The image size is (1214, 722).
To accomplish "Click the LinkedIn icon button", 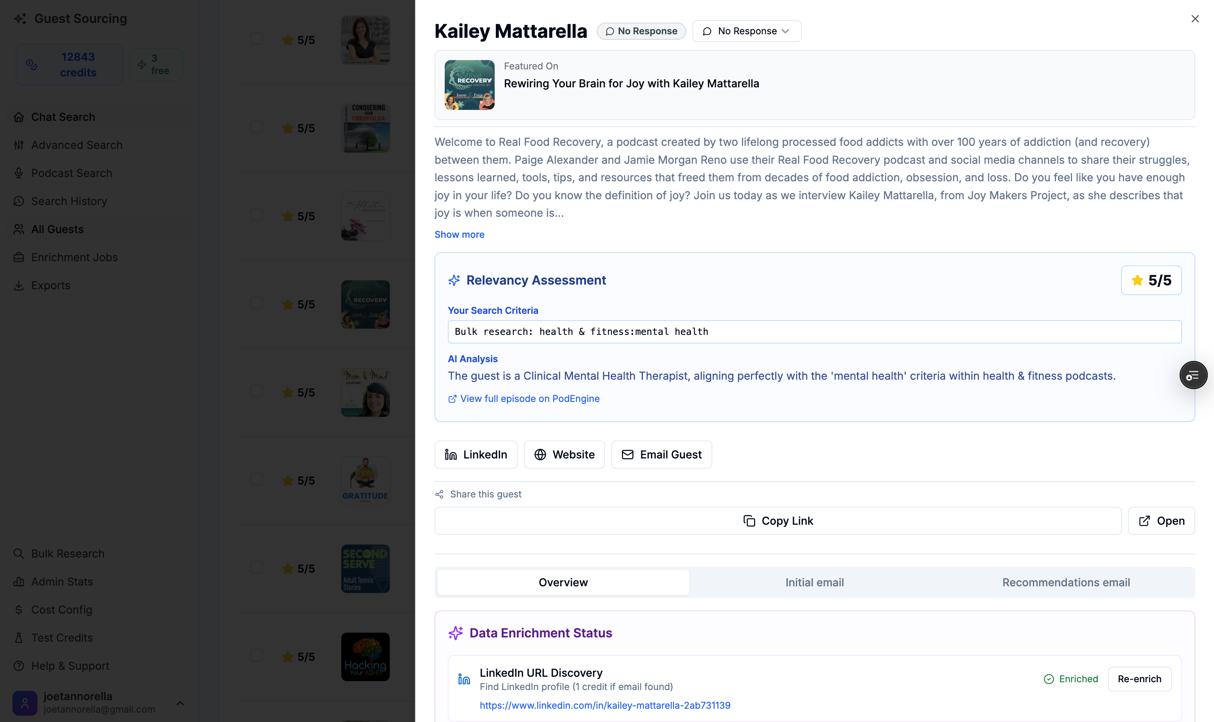I will [476, 455].
